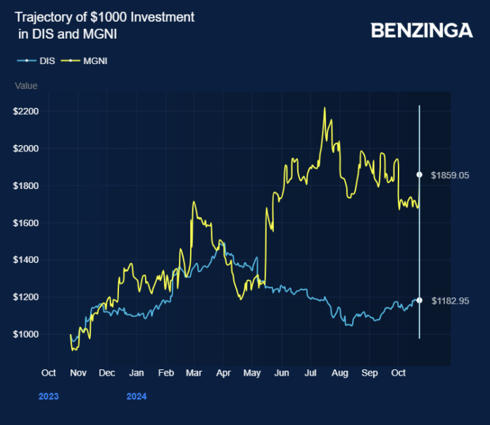Select the Apr x-axis label

[223, 372]
